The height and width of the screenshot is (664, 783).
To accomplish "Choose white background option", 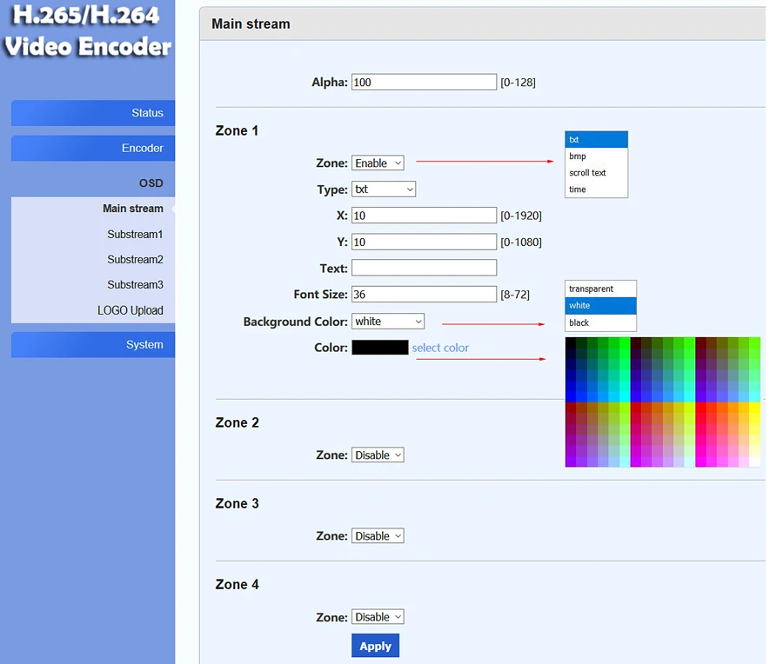I will tap(600, 305).
